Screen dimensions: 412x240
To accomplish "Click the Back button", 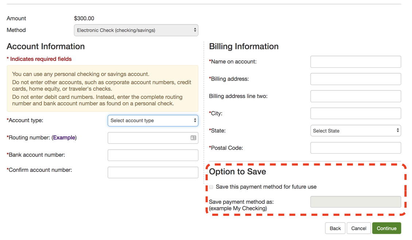I will (x=335, y=228).
